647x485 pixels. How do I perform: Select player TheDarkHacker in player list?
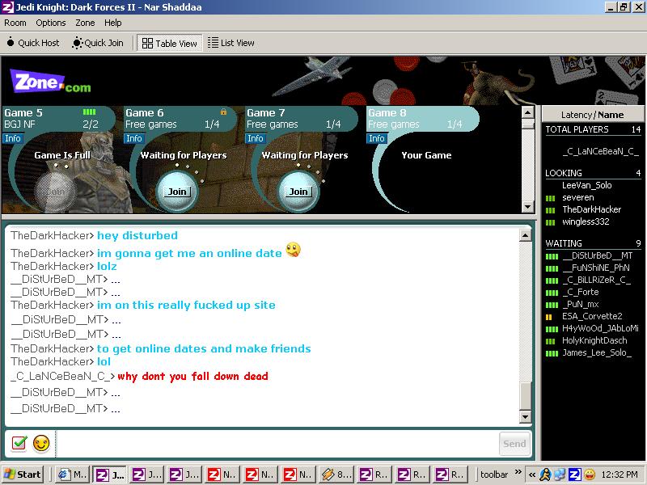(591, 209)
